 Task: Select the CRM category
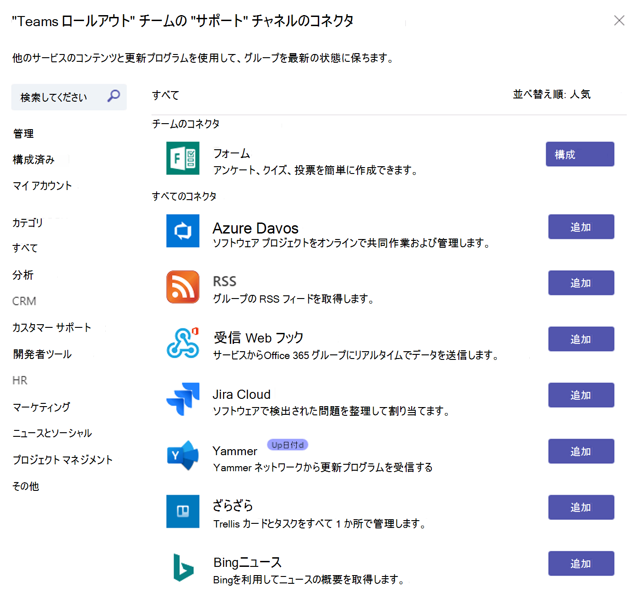24,301
